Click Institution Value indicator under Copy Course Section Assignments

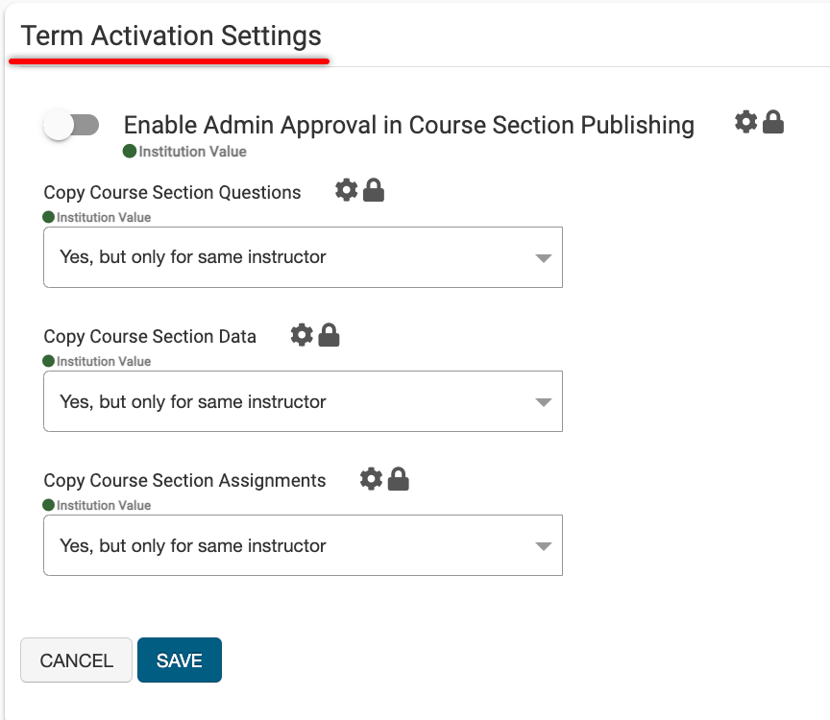(x=97, y=506)
